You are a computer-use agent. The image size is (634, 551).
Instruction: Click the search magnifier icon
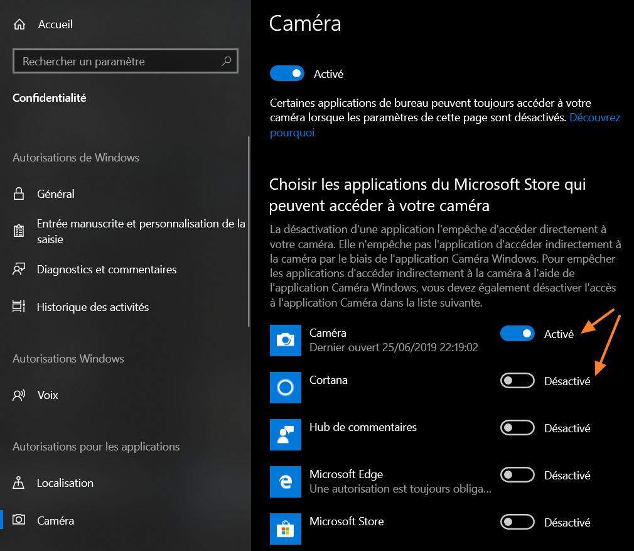[227, 61]
